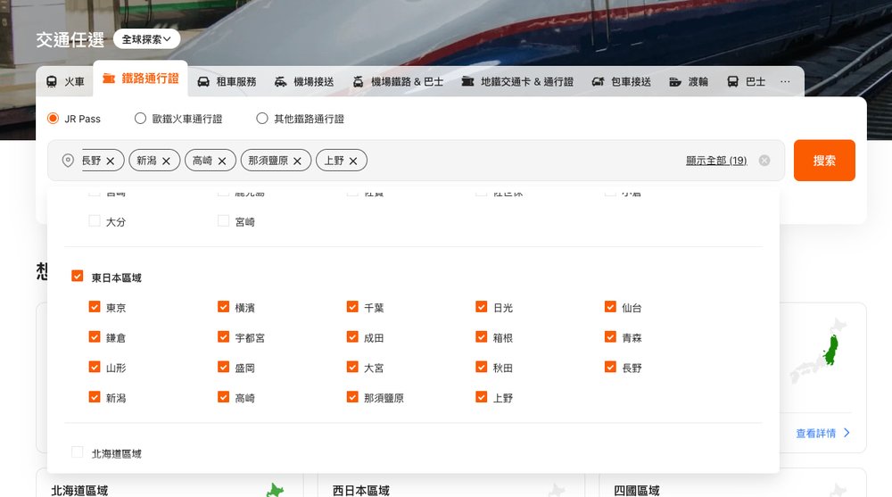The image size is (892, 497).
Task: Select the 其他鐵路通行證 radio button
Action: pyautogui.click(x=262, y=119)
